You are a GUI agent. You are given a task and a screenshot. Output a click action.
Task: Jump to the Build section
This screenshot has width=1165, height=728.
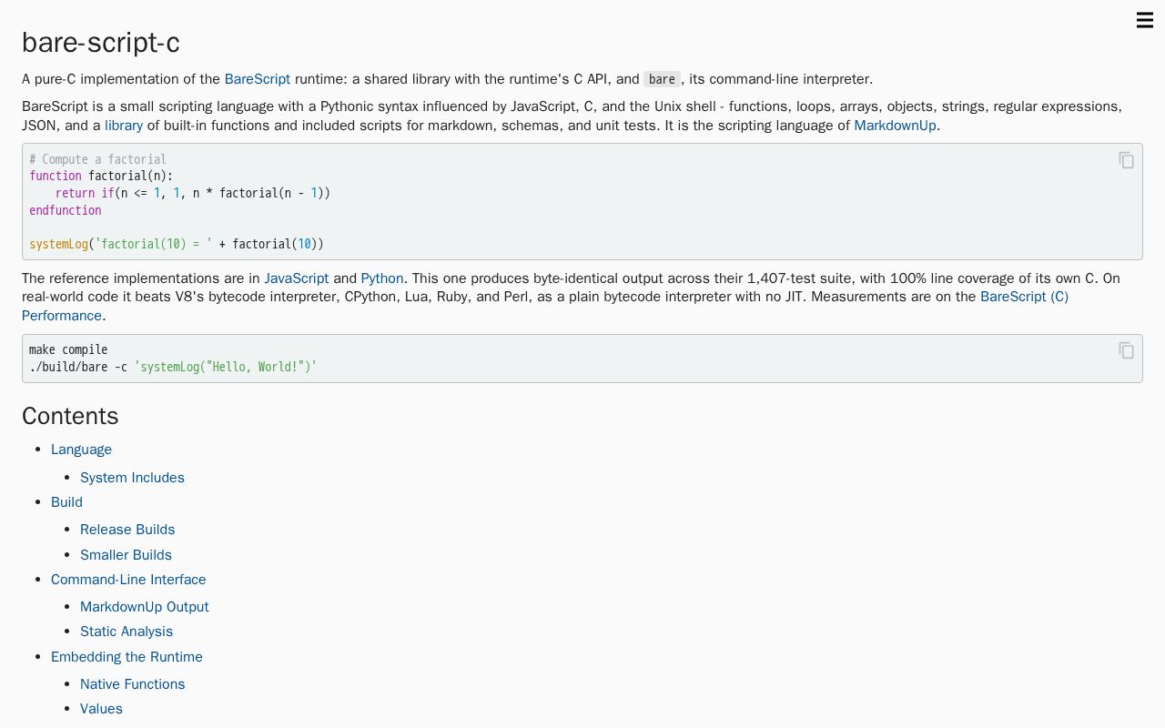point(66,502)
